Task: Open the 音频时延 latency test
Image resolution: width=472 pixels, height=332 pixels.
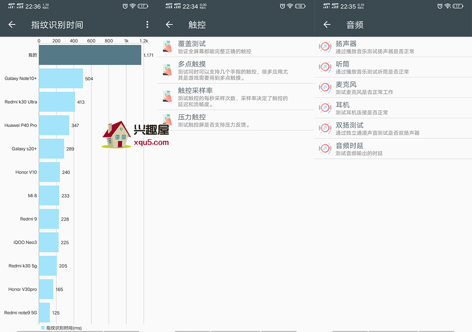Action: [x=393, y=149]
